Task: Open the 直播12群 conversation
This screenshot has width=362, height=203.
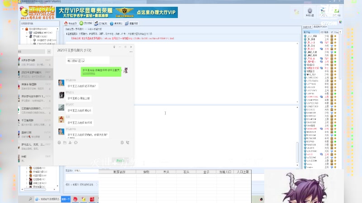Action: [36, 134]
